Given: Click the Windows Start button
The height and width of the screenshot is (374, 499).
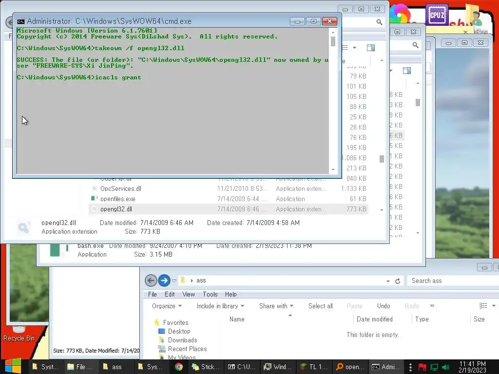Looking at the screenshot, I should pyautogui.click(x=13, y=366).
